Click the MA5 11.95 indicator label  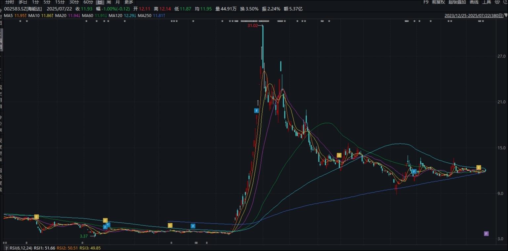point(15,16)
